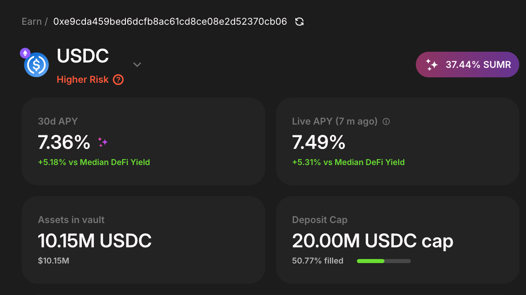
Task: Open the Live APY card
Action: pyautogui.click(x=397, y=141)
